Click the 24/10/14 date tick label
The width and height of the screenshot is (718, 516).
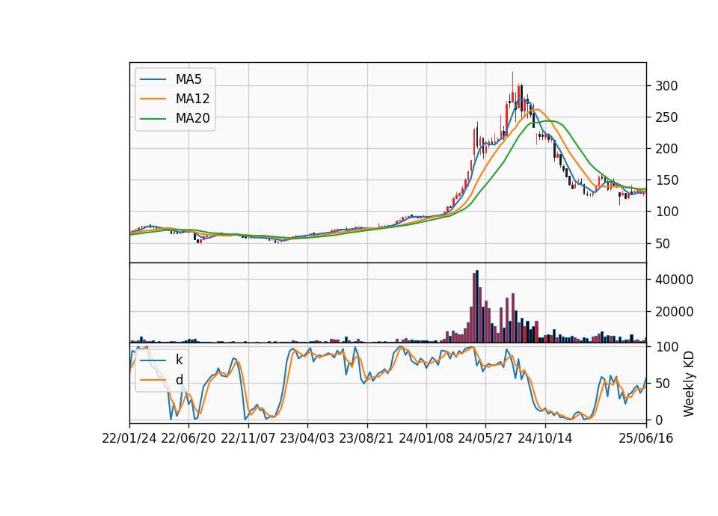click(x=545, y=438)
